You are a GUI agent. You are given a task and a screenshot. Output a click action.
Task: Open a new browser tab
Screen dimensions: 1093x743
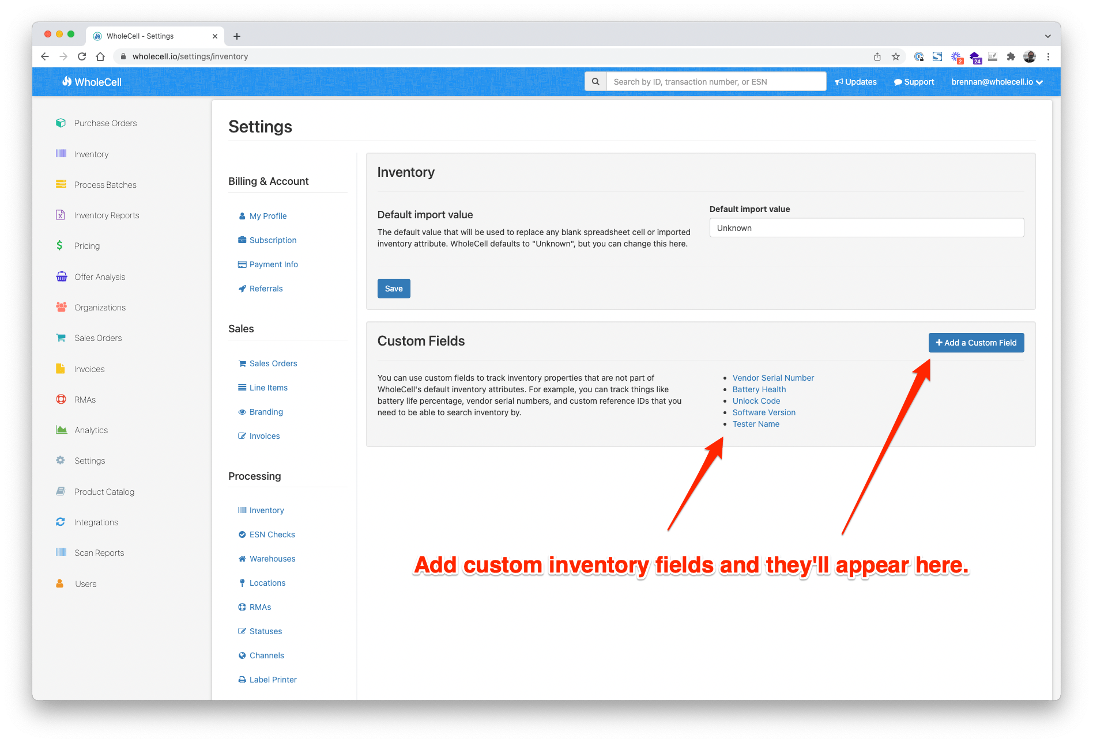click(x=237, y=36)
